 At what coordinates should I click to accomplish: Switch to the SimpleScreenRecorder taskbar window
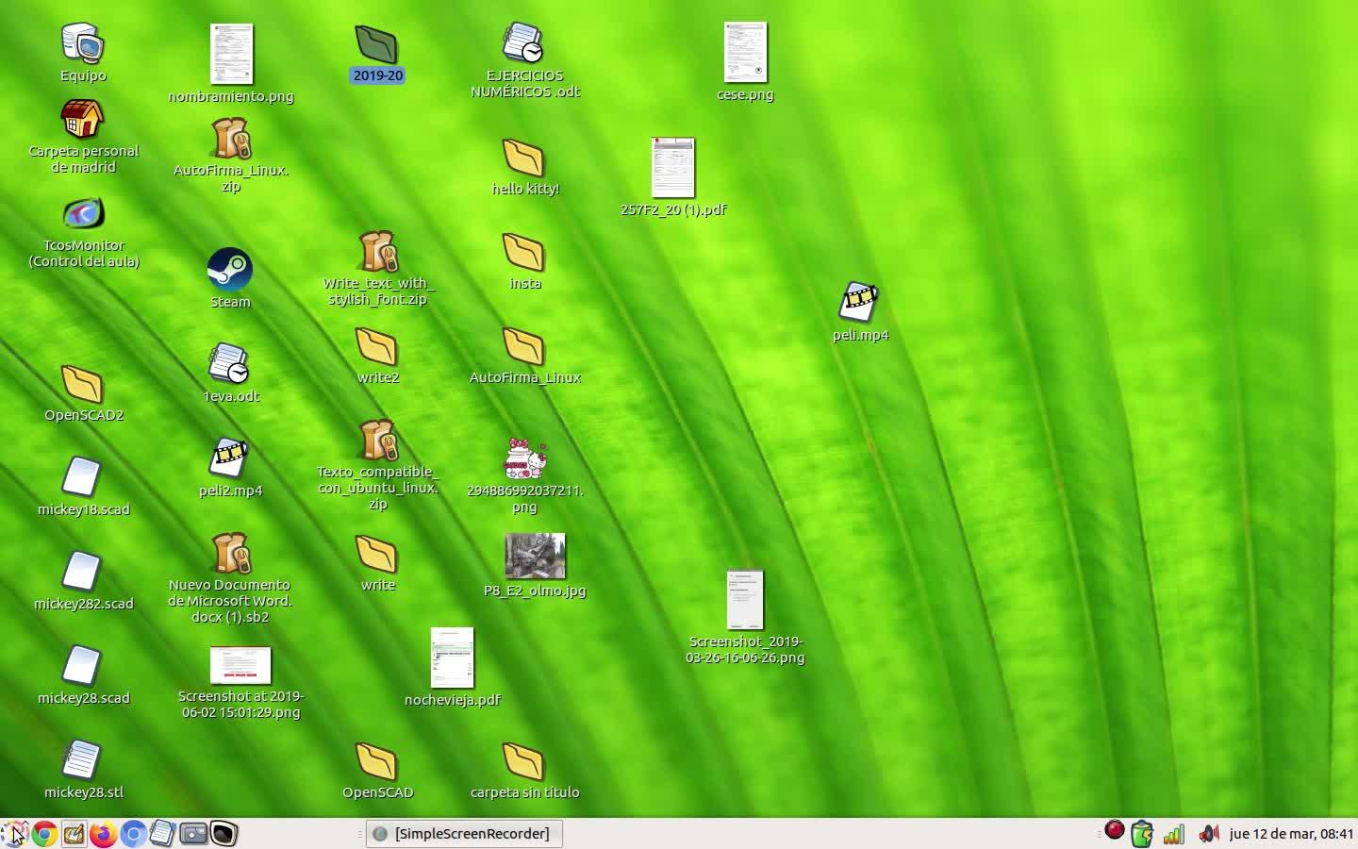464,834
